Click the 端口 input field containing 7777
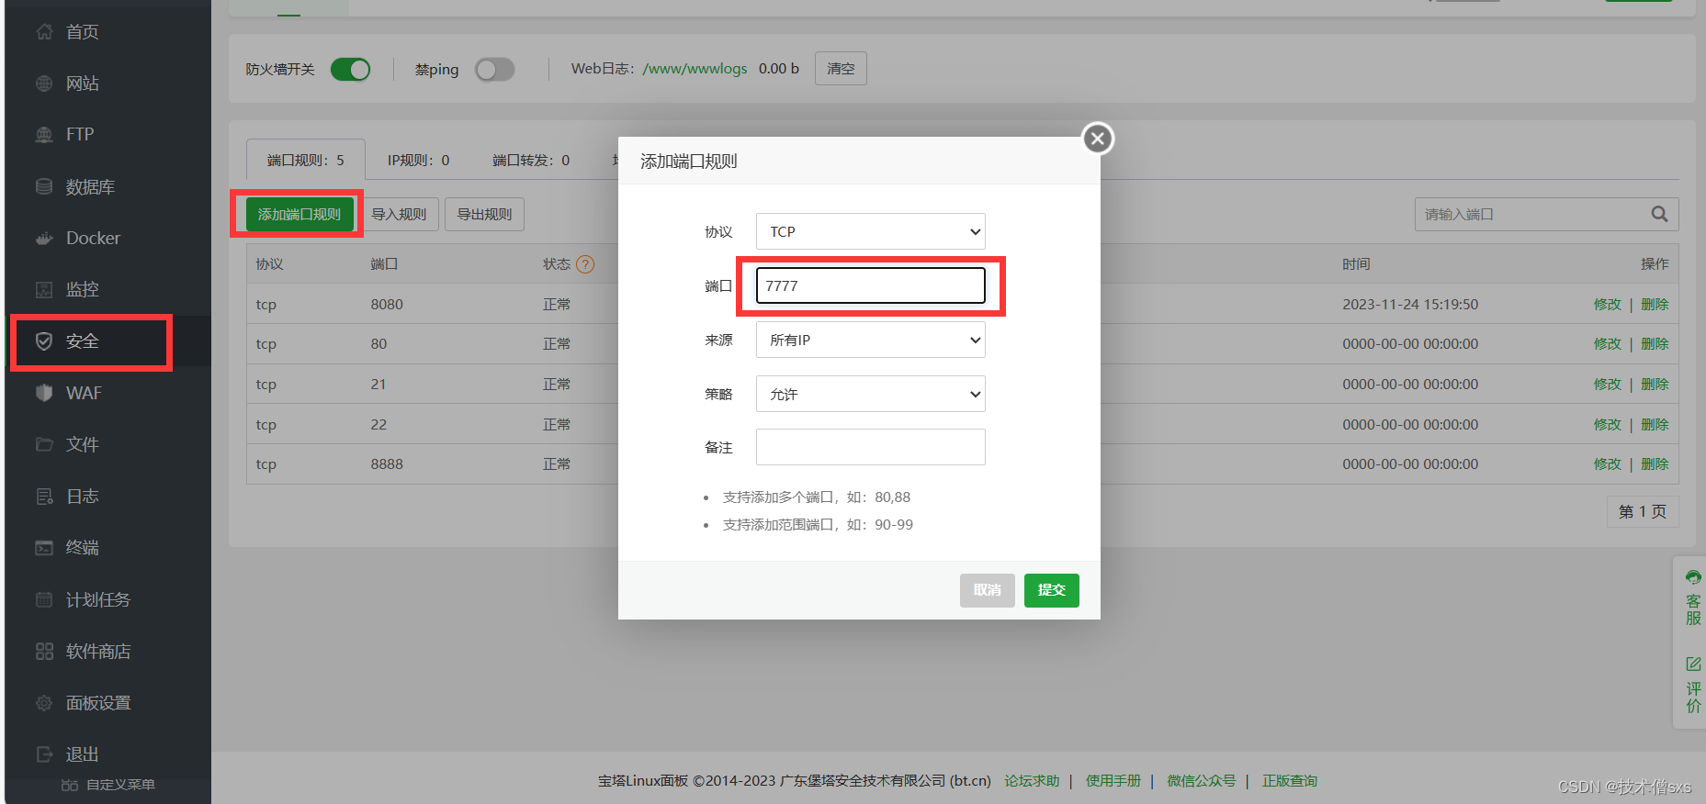This screenshot has height=804, width=1706. (x=870, y=285)
